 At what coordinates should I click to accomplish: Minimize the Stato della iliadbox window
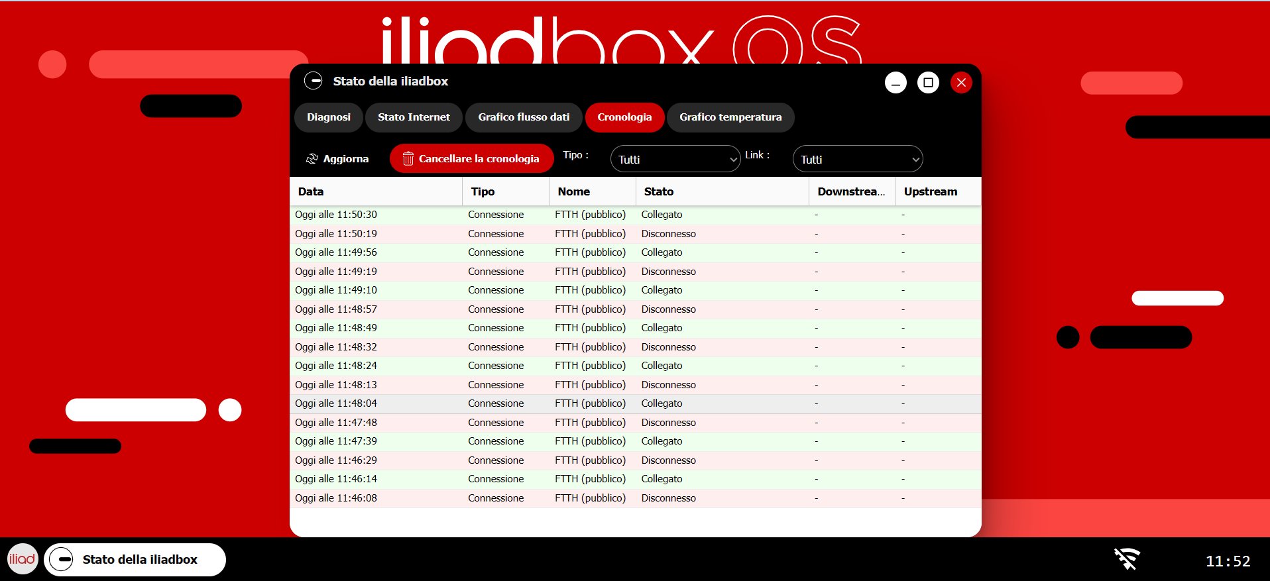click(895, 83)
